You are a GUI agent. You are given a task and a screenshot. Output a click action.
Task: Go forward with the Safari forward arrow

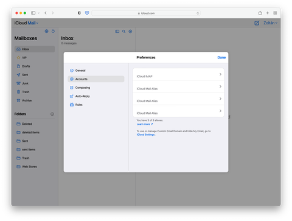(x=53, y=13)
